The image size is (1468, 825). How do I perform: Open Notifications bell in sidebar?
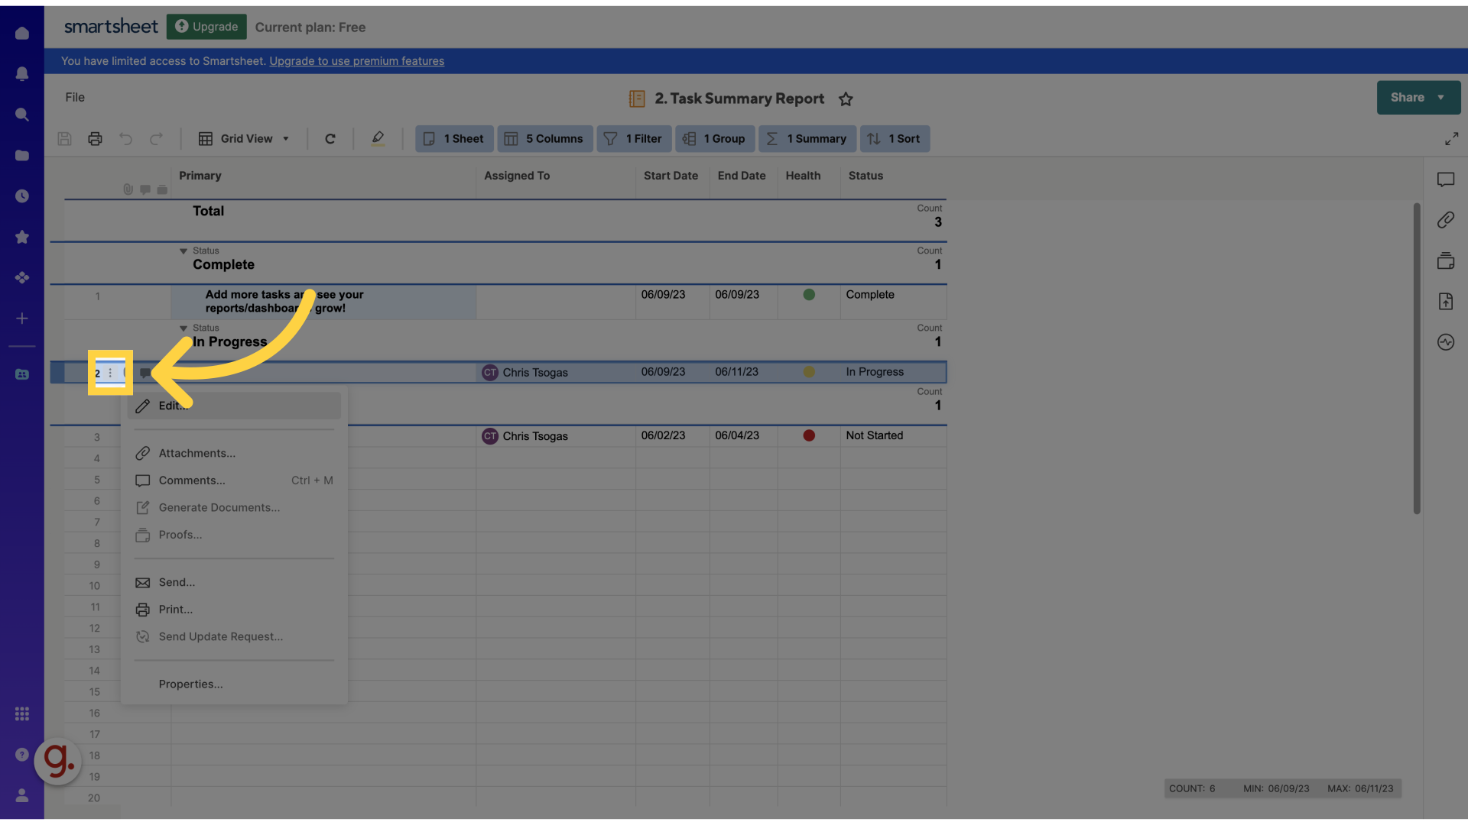tap(22, 73)
